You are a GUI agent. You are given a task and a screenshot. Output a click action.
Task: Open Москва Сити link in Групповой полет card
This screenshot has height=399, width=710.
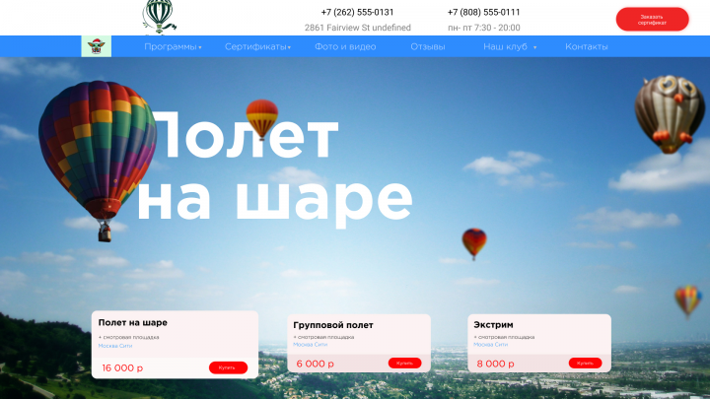click(311, 344)
